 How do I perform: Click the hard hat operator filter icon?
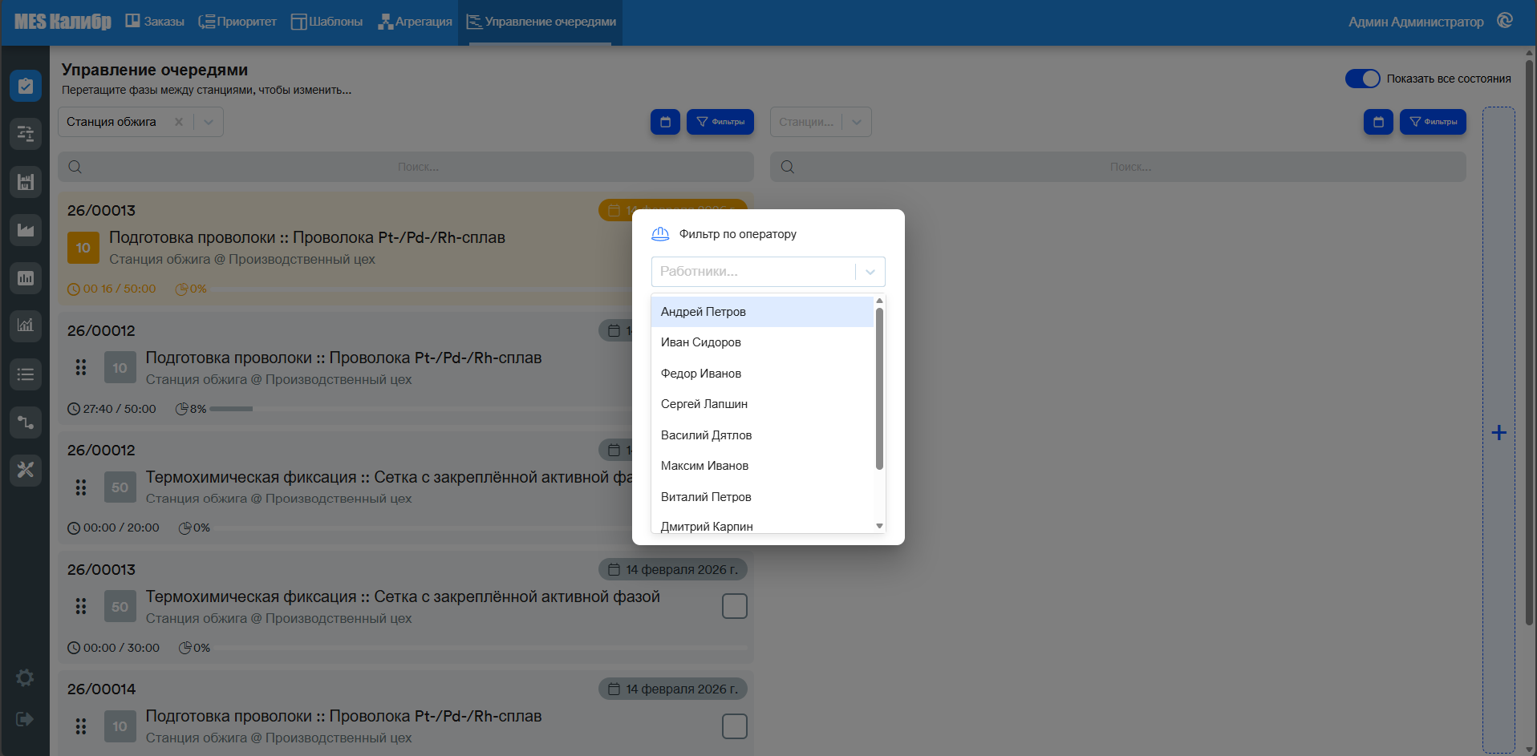coord(660,234)
